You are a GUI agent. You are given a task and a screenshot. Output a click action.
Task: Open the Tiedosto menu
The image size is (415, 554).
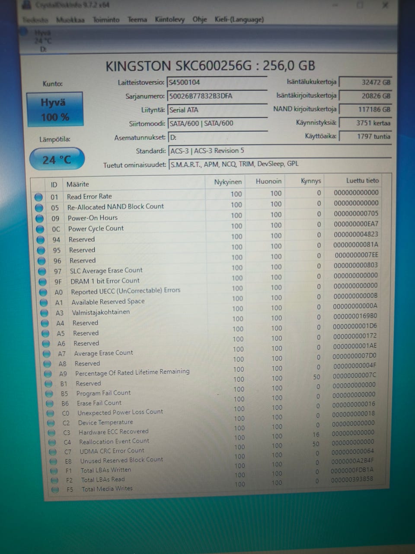[35, 20]
